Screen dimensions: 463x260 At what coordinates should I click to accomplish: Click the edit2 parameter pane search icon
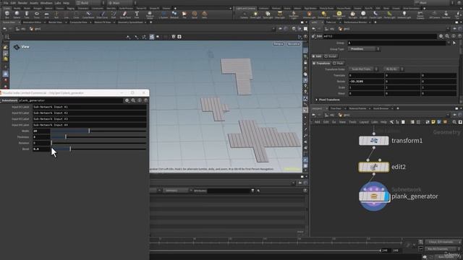[x=447, y=36]
